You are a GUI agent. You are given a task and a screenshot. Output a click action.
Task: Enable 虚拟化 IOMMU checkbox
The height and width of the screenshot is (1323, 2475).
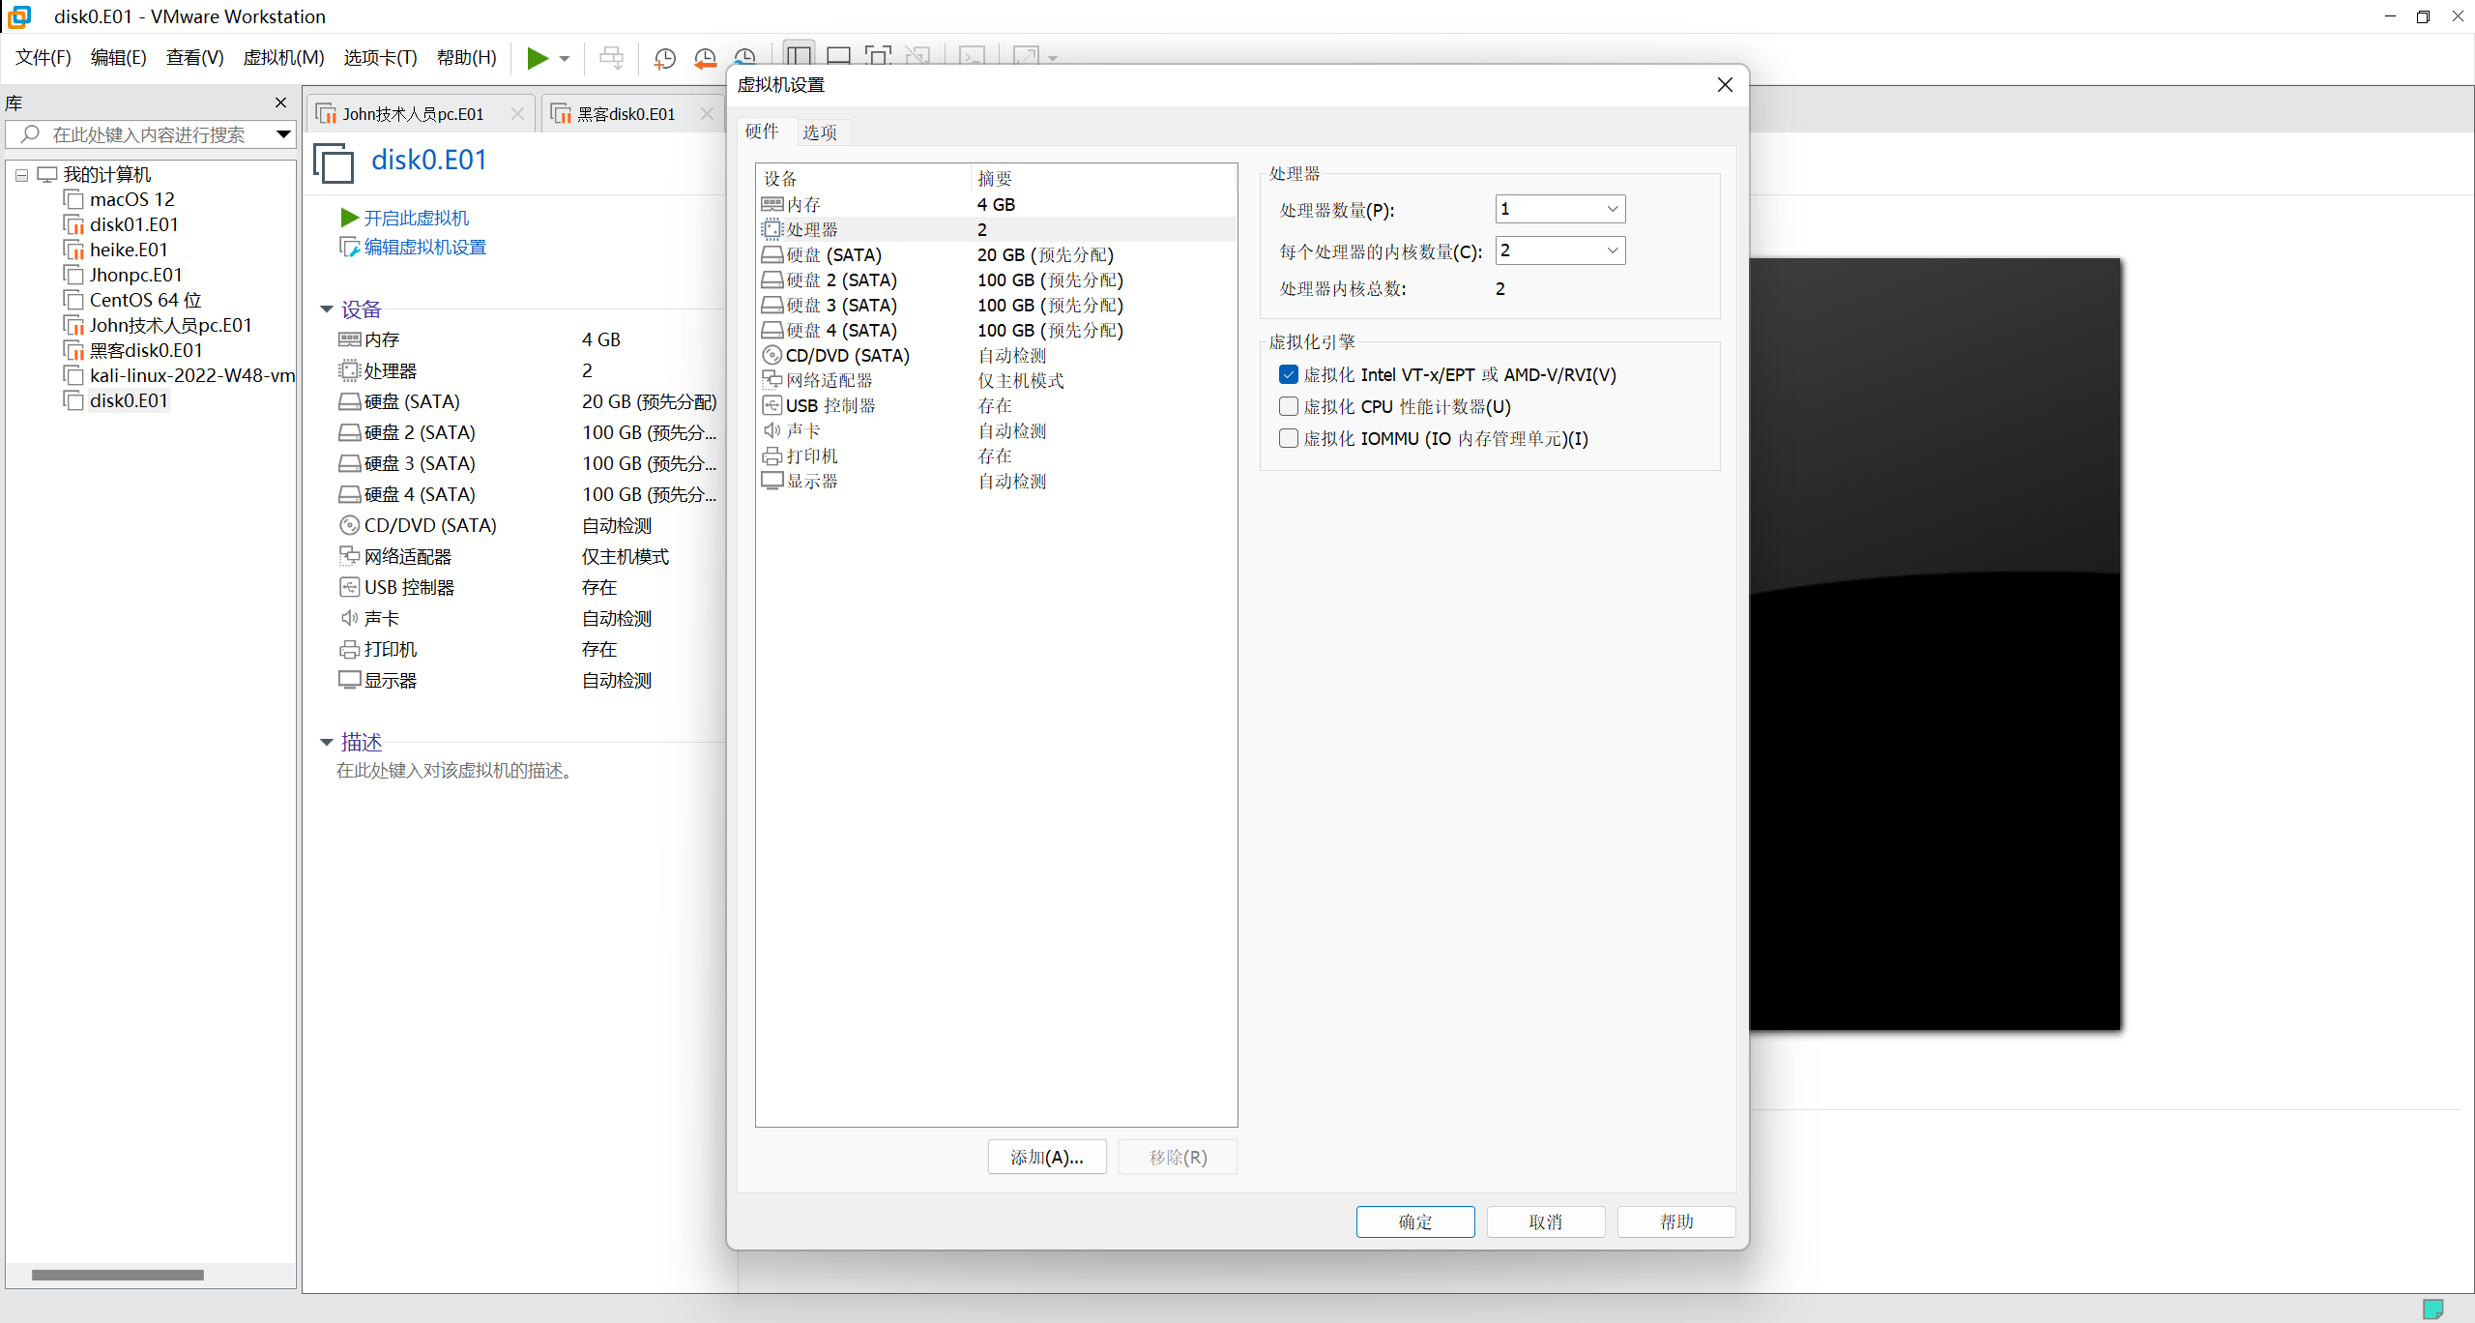click(x=1288, y=438)
